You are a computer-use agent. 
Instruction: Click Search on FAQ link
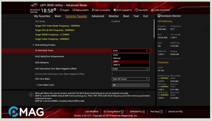click(x=175, y=111)
